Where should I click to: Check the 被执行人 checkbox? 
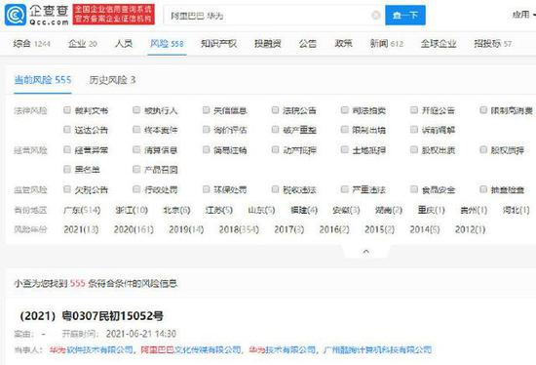pyautogui.click(x=136, y=110)
